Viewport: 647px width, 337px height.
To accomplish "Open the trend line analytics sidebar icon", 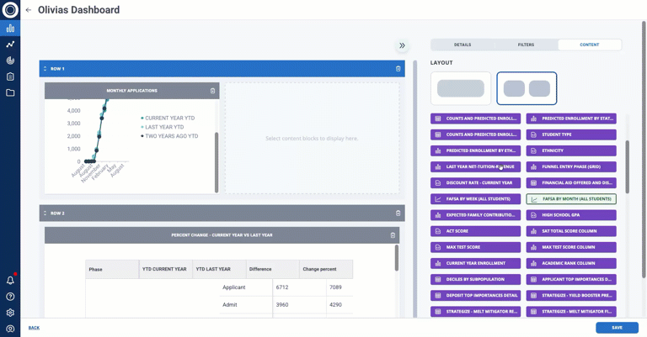I will click(10, 44).
